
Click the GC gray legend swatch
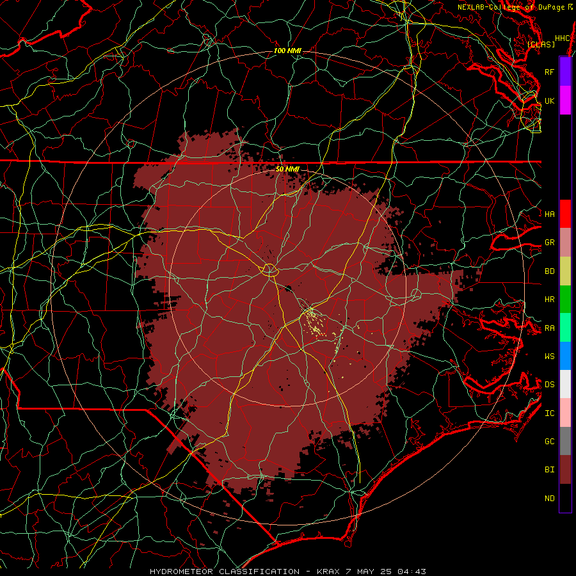pyautogui.click(x=565, y=441)
